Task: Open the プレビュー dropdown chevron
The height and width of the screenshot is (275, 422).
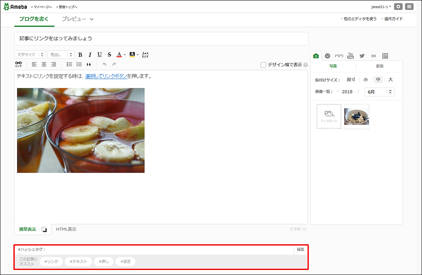Action: (92, 19)
